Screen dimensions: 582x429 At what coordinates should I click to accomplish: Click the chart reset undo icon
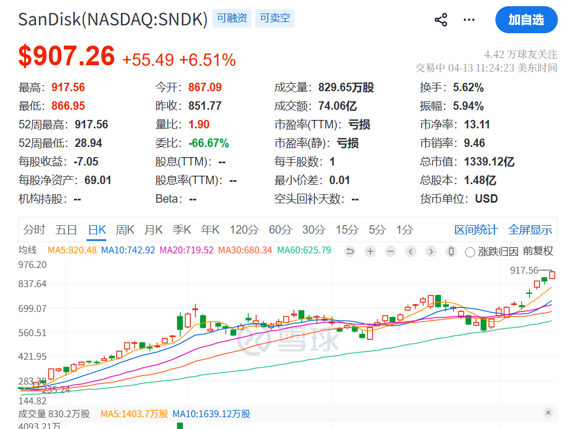coord(350,252)
